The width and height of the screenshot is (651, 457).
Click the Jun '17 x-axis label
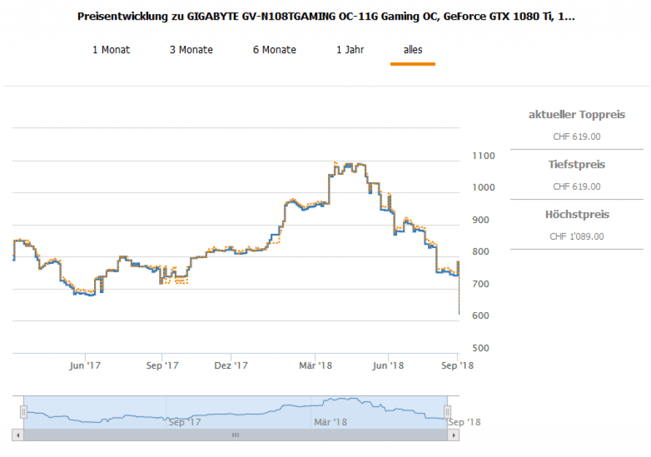tap(85, 365)
